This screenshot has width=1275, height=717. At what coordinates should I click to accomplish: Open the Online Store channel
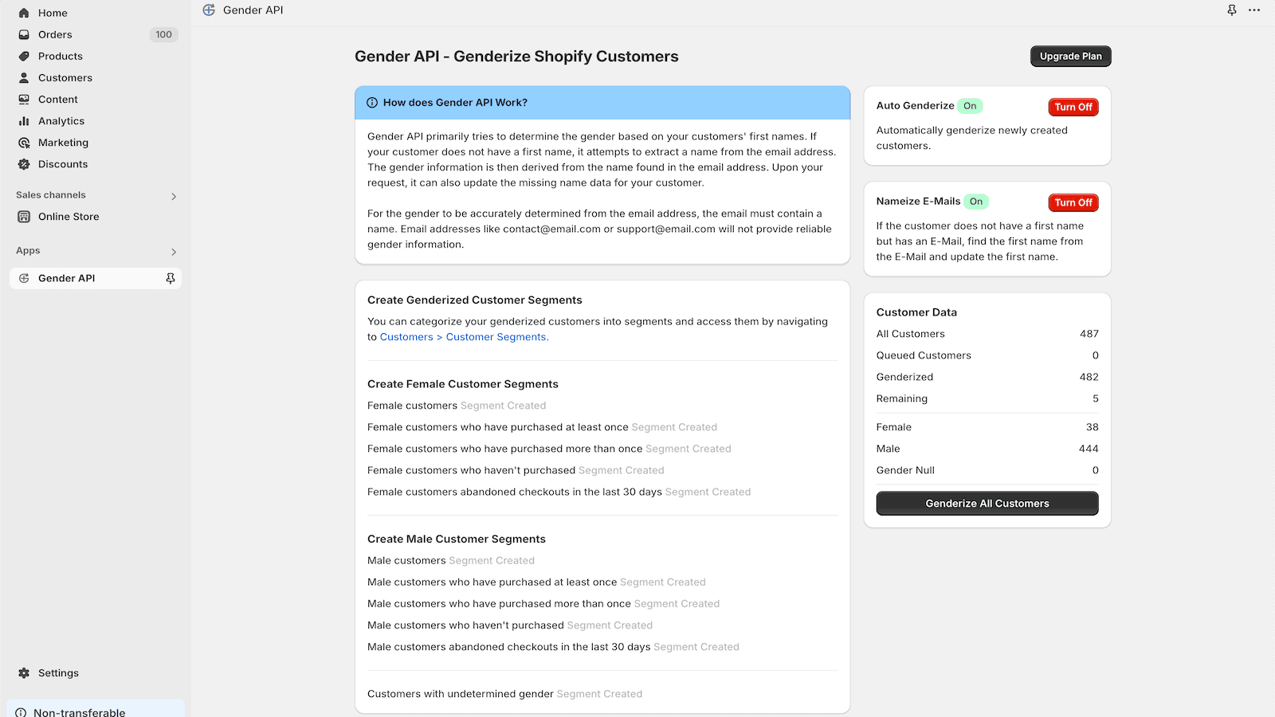pos(69,216)
